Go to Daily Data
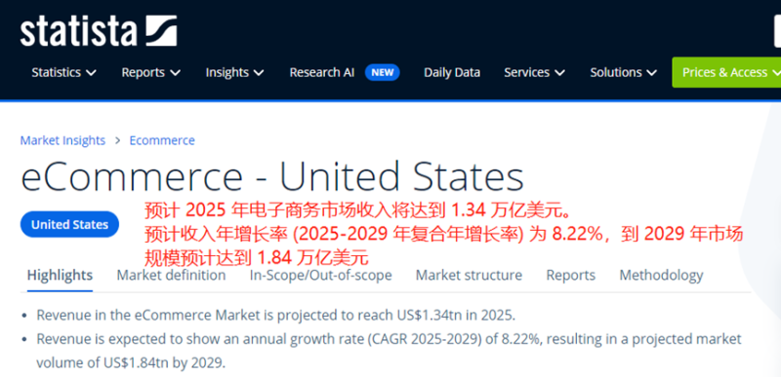Image resolution: width=781 pixels, height=377 pixels. coord(452,72)
